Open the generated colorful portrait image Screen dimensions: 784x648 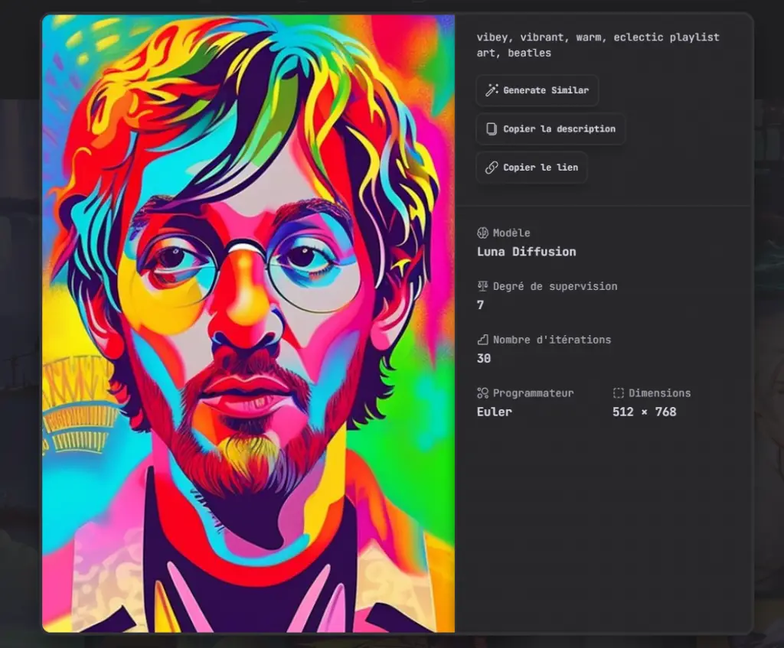click(x=249, y=324)
